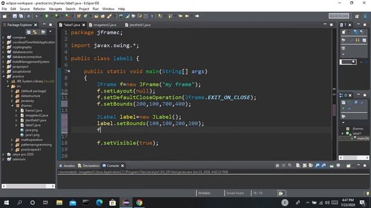The width and height of the screenshot is (371, 208).
Task: Click the Save All toolbar icon
Action: [x=21, y=16]
